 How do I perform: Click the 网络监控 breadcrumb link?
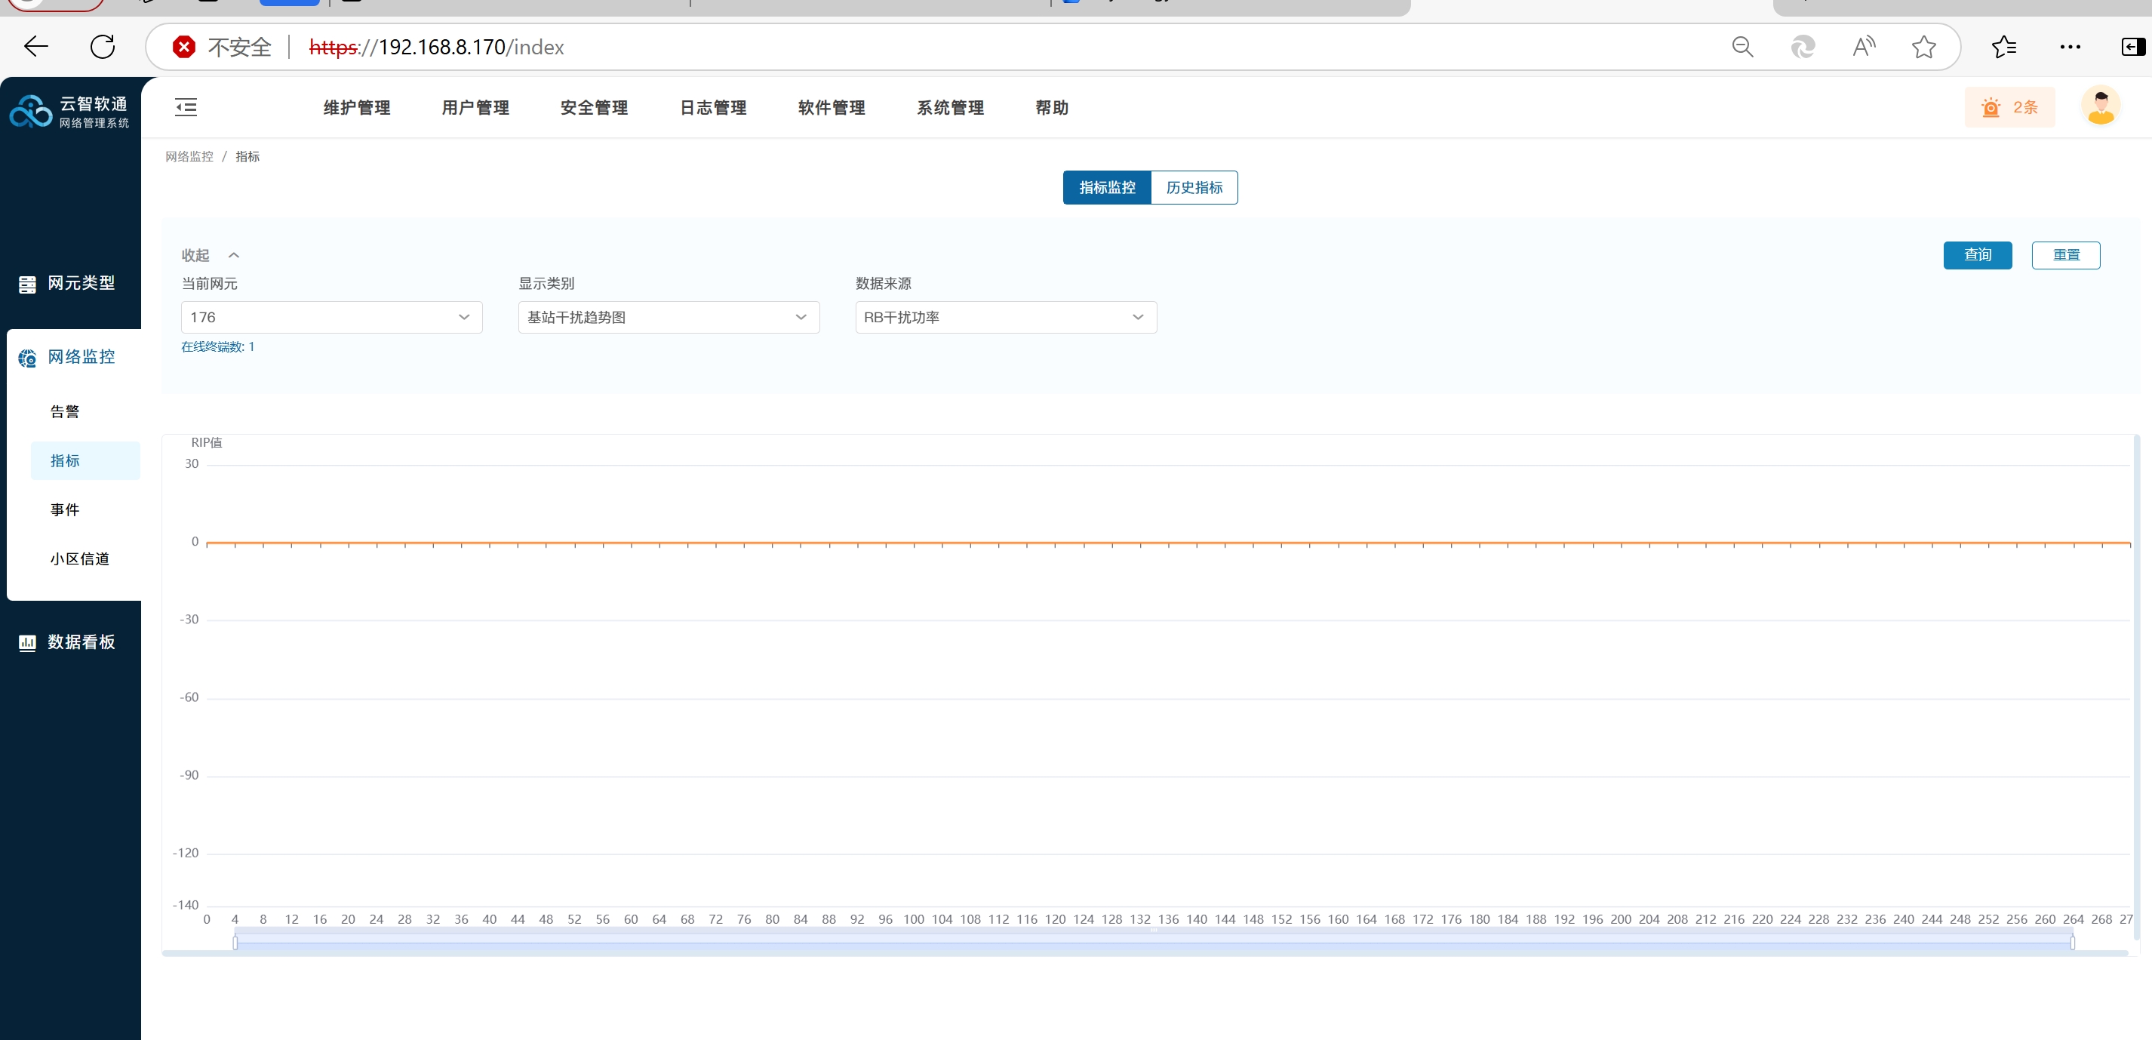coord(189,156)
